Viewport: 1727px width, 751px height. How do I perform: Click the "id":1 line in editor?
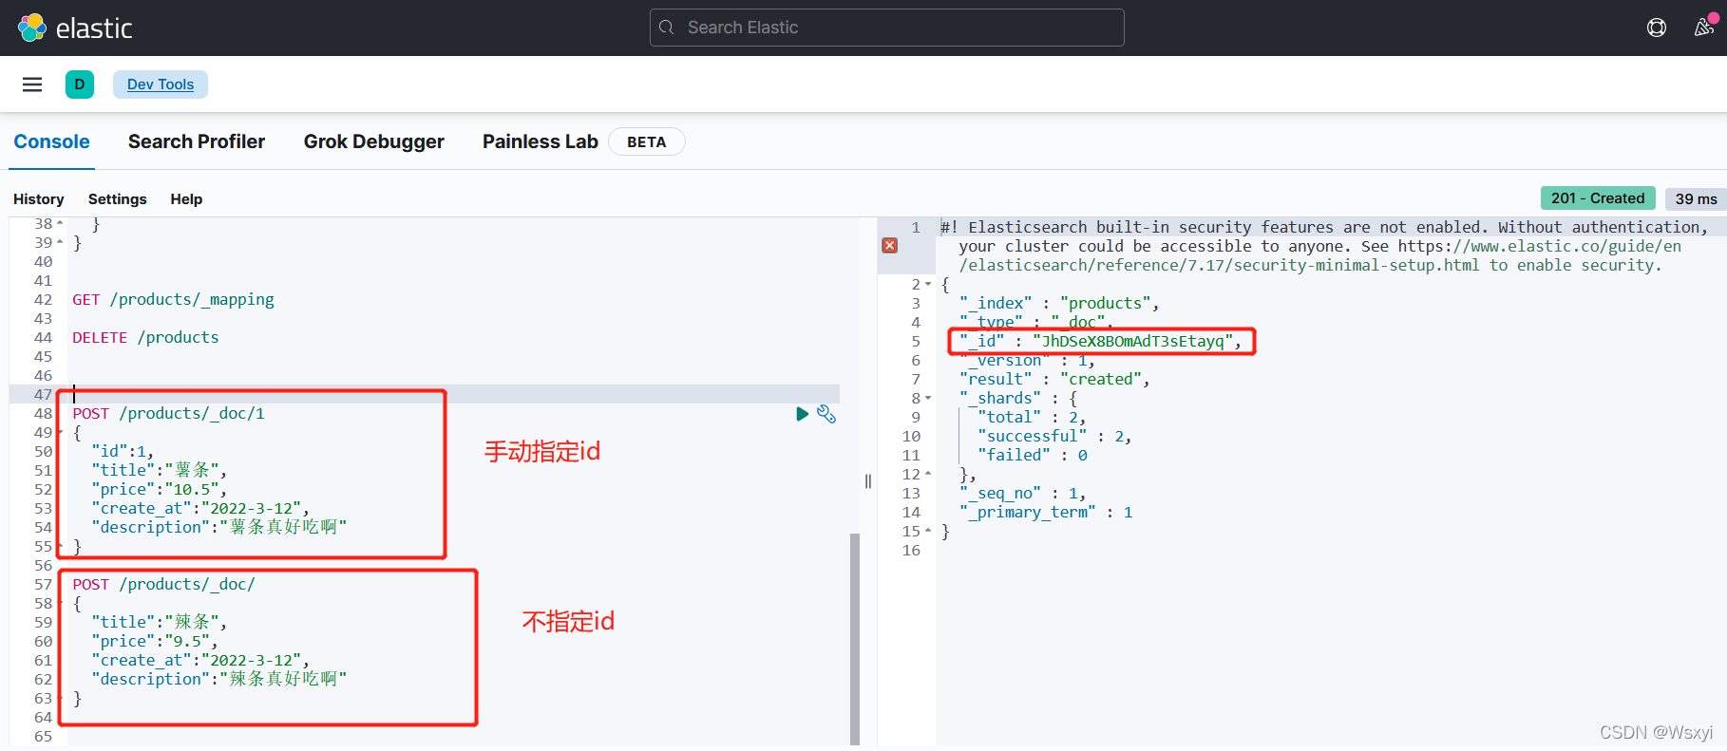(123, 452)
